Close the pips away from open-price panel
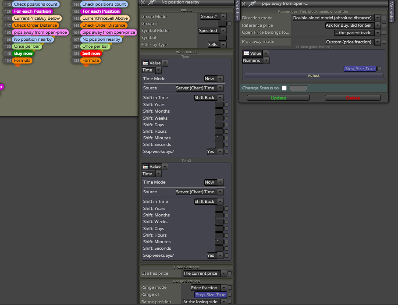The height and width of the screenshot is (305, 398). click(x=243, y=4)
